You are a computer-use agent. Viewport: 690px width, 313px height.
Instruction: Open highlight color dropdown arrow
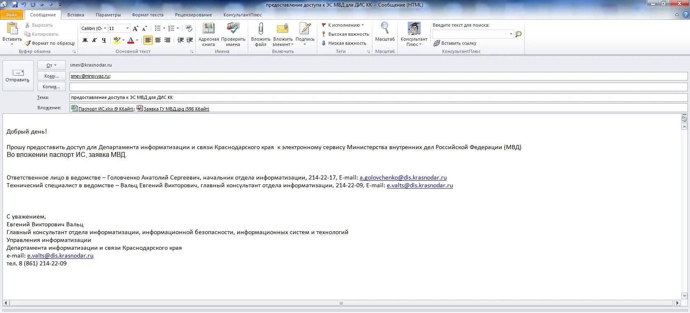124,40
